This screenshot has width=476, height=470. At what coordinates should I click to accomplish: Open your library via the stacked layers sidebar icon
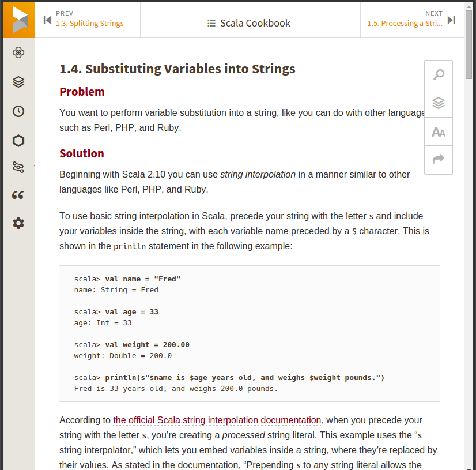click(18, 82)
